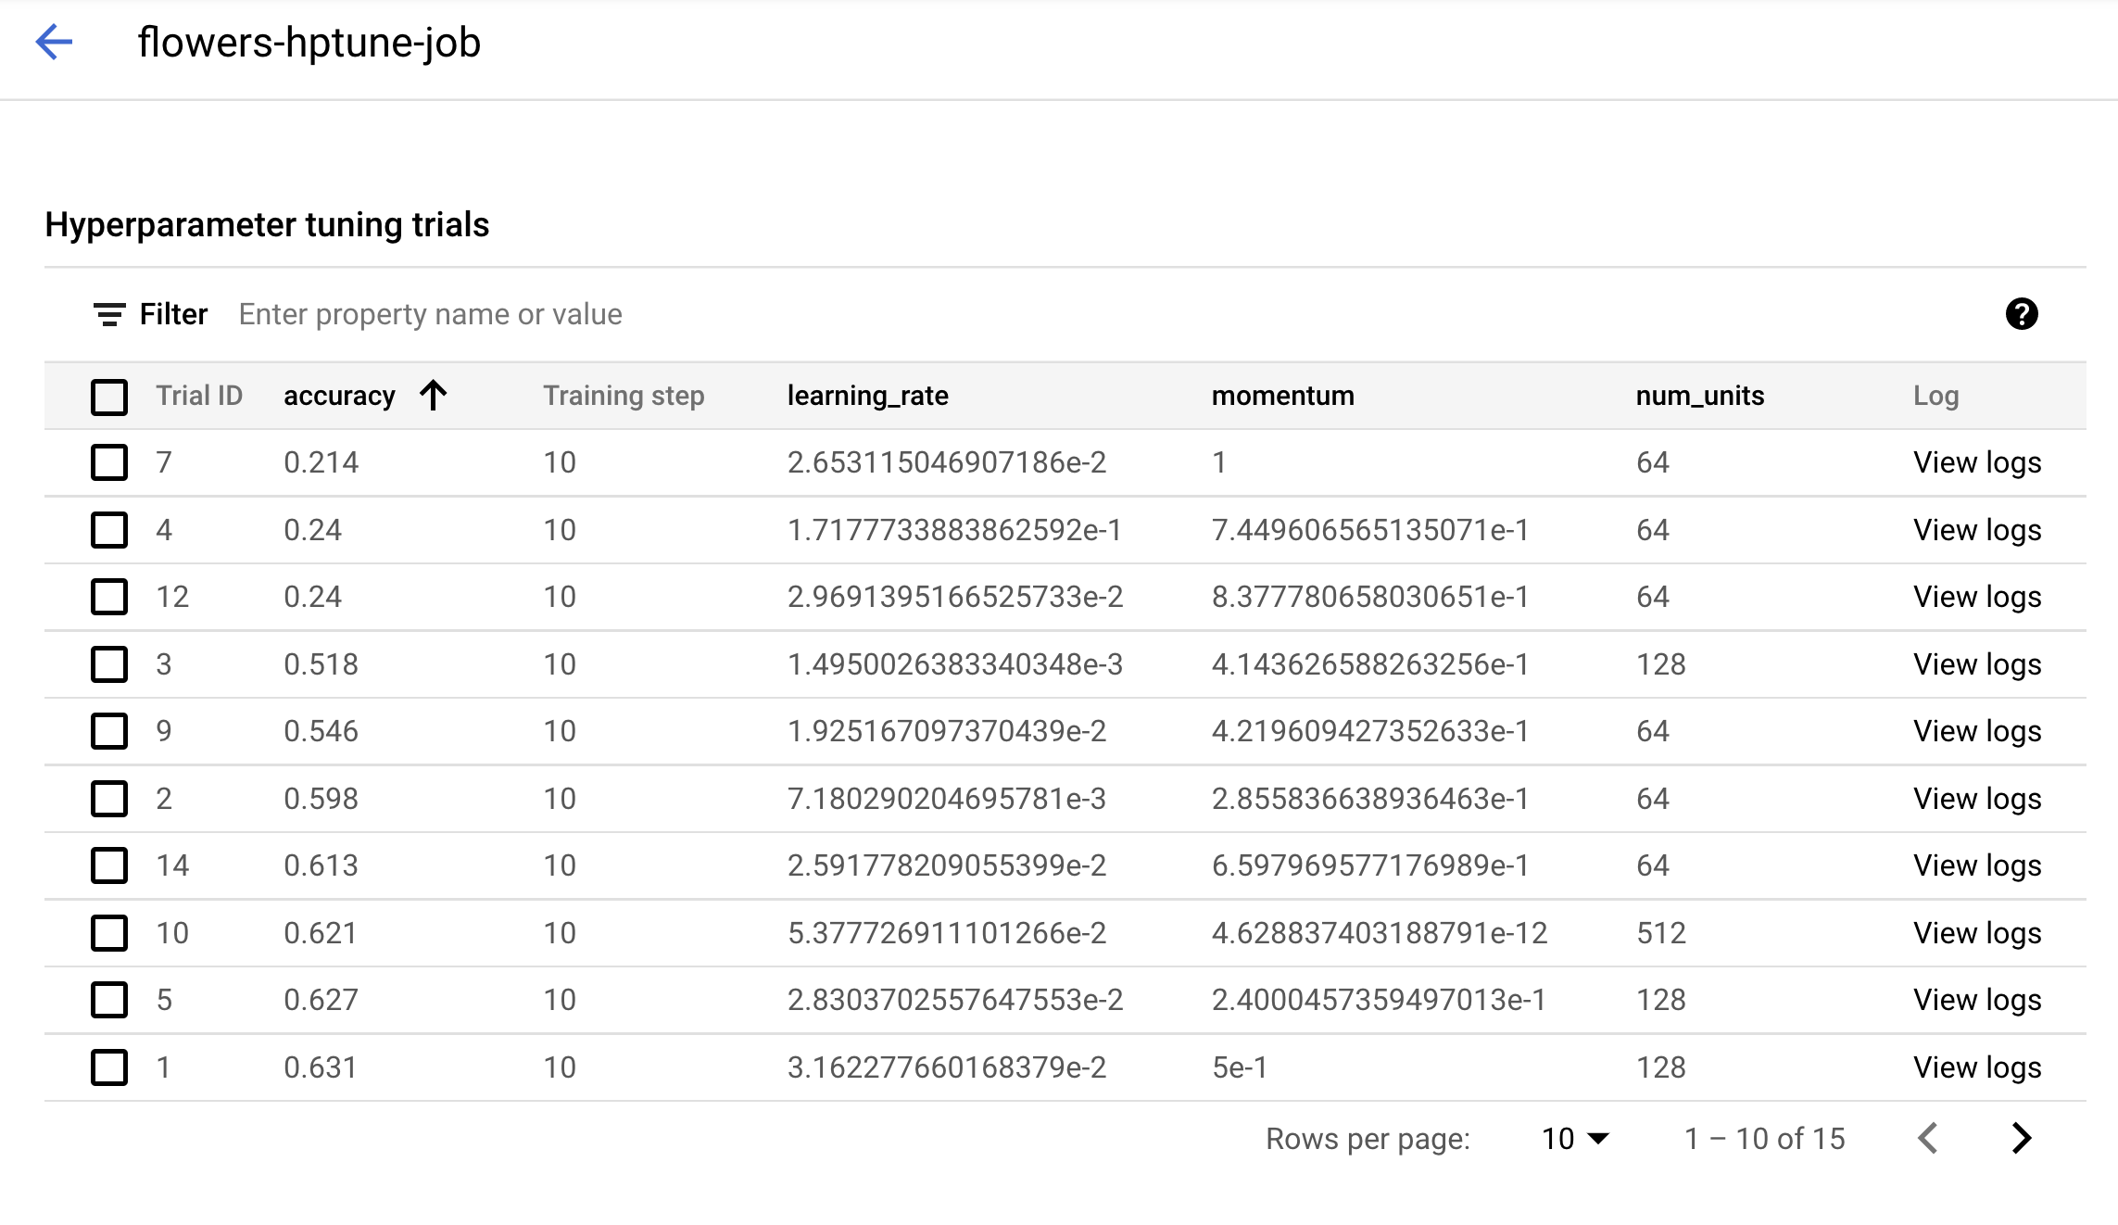Check the box for trial 12
This screenshot has width=2118, height=1225.
coord(109,597)
